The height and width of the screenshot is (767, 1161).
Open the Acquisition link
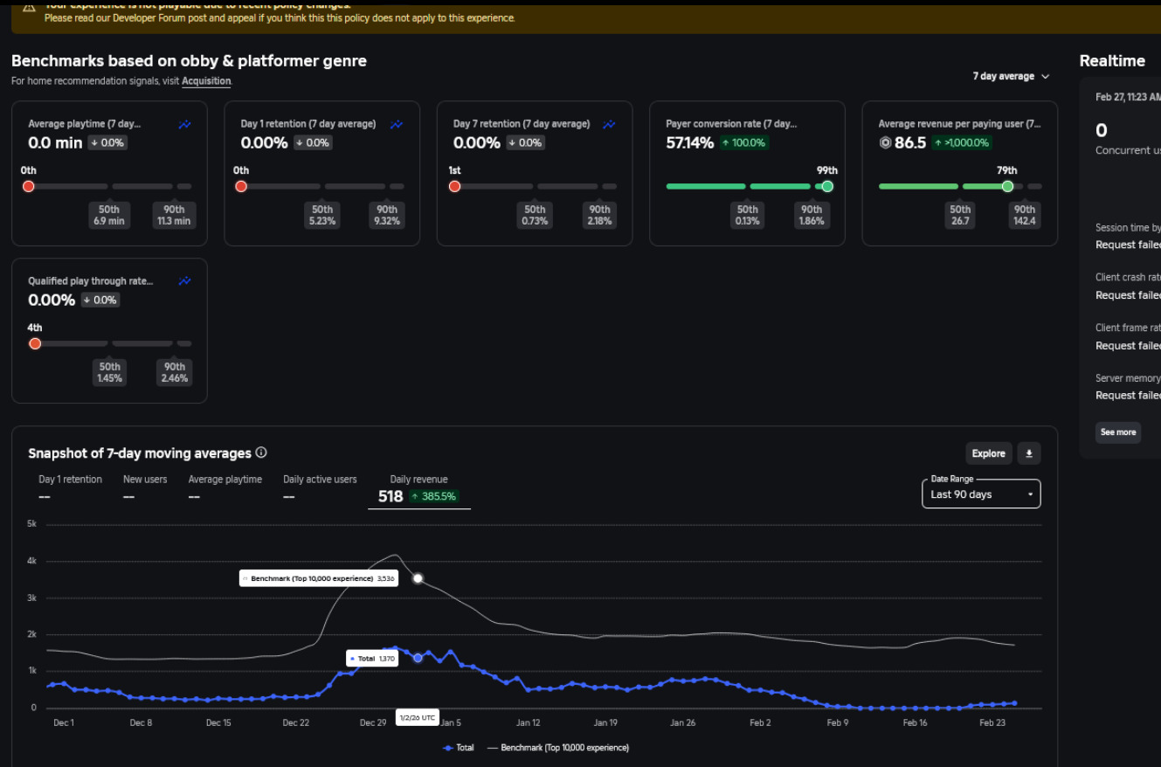coord(206,81)
